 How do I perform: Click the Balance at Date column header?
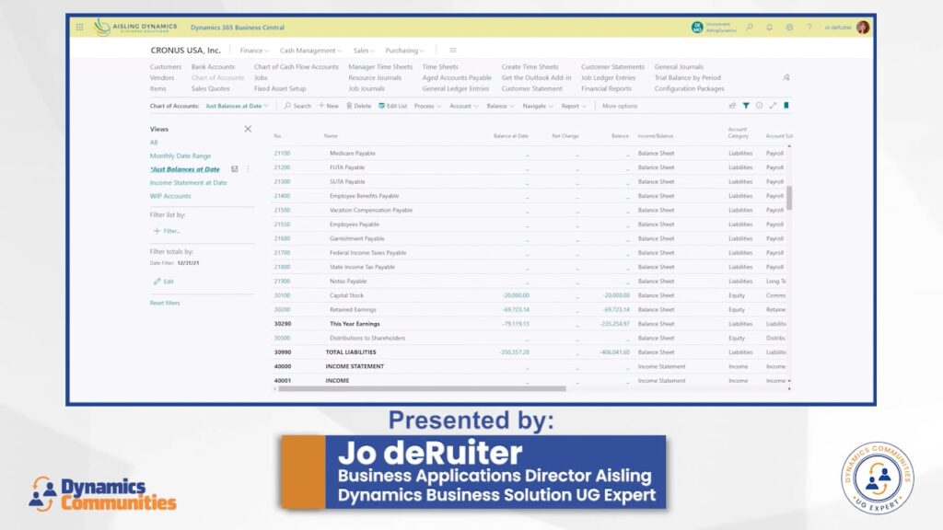click(x=510, y=136)
